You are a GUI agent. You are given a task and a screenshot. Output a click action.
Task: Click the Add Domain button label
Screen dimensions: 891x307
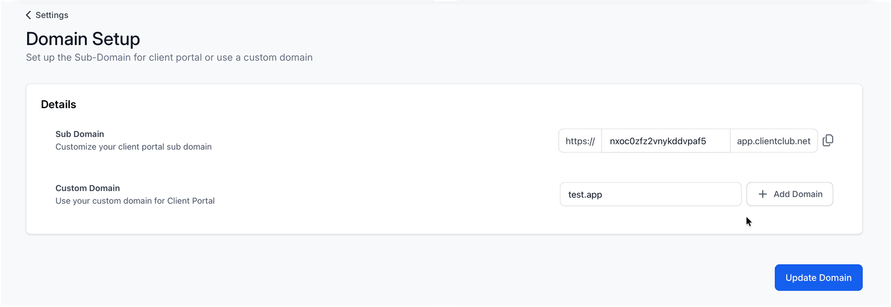[x=798, y=194]
